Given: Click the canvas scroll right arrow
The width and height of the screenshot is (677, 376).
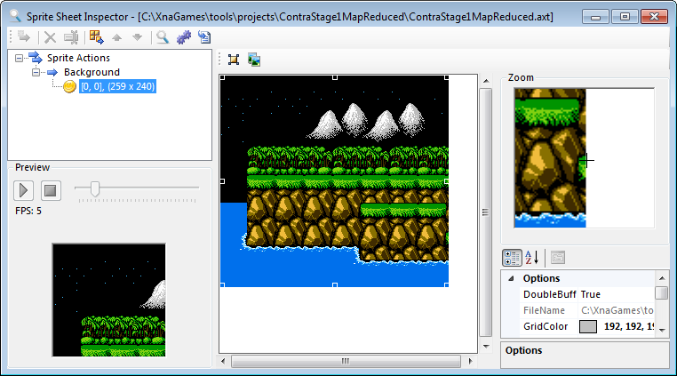Looking at the screenshot, I should click(x=470, y=361).
